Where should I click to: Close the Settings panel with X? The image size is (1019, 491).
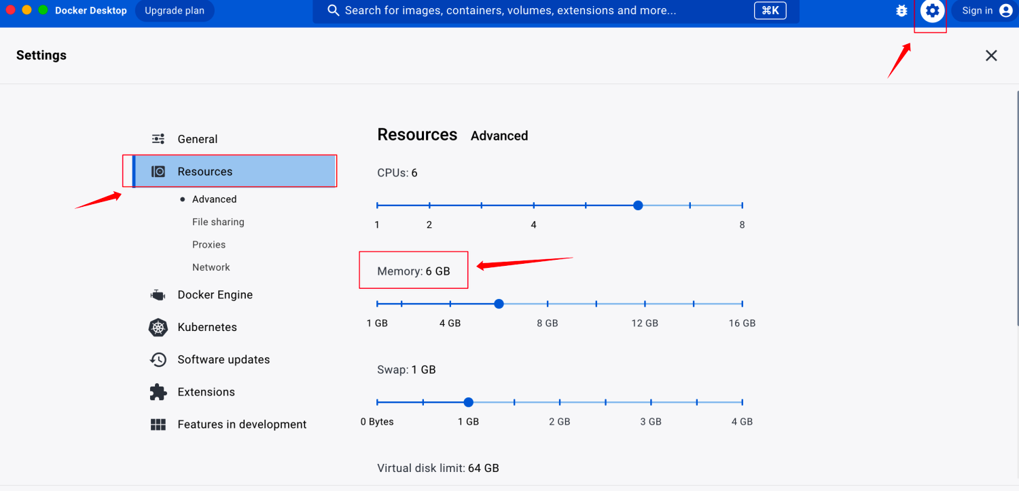991,56
